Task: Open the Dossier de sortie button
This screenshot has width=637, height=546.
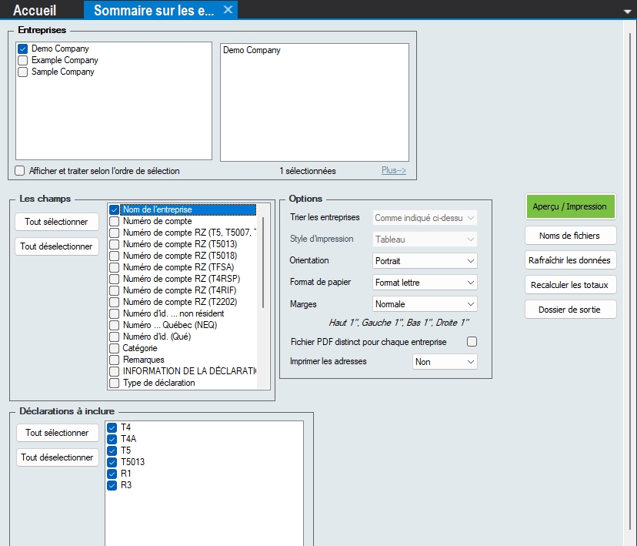Action: click(x=570, y=310)
